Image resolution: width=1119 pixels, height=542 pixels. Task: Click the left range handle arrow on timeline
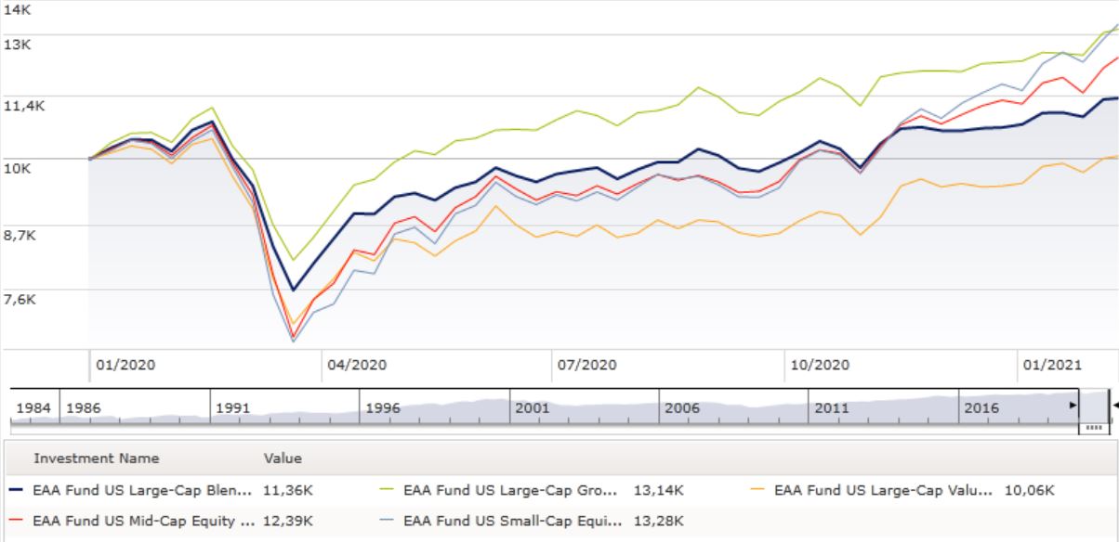point(1073,406)
